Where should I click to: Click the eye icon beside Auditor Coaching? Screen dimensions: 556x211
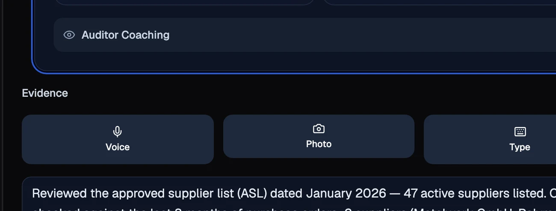pyautogui.click(x=69, y=35)
